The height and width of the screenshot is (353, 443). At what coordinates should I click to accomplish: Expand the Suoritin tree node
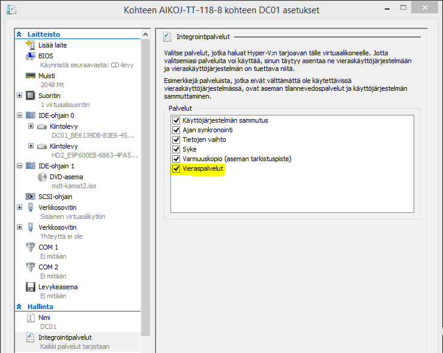pyautogui.click(x=19, y=96)
